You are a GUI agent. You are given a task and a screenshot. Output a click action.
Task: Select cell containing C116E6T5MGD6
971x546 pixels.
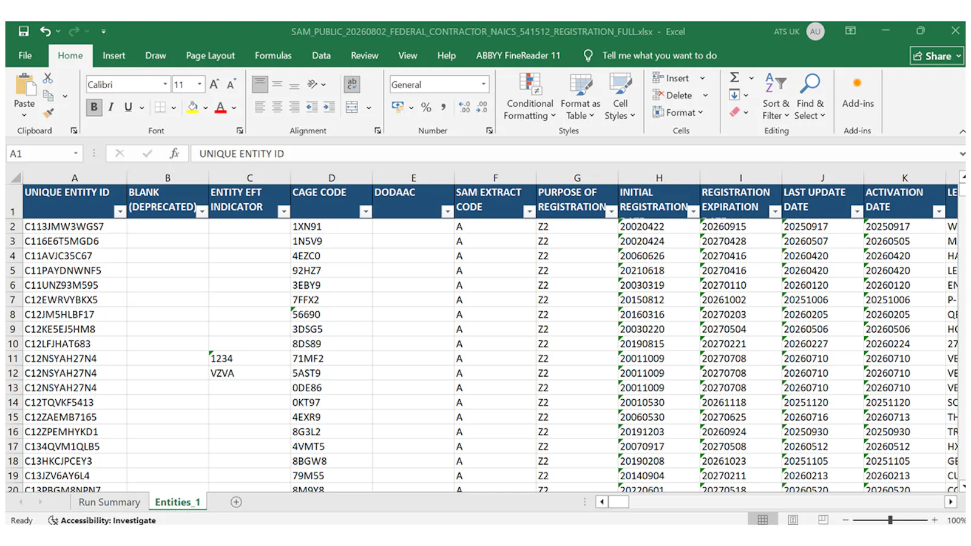(x=75, y=241)
